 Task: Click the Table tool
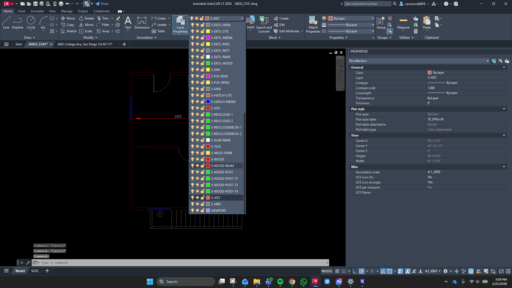click(x=158, y=31)
